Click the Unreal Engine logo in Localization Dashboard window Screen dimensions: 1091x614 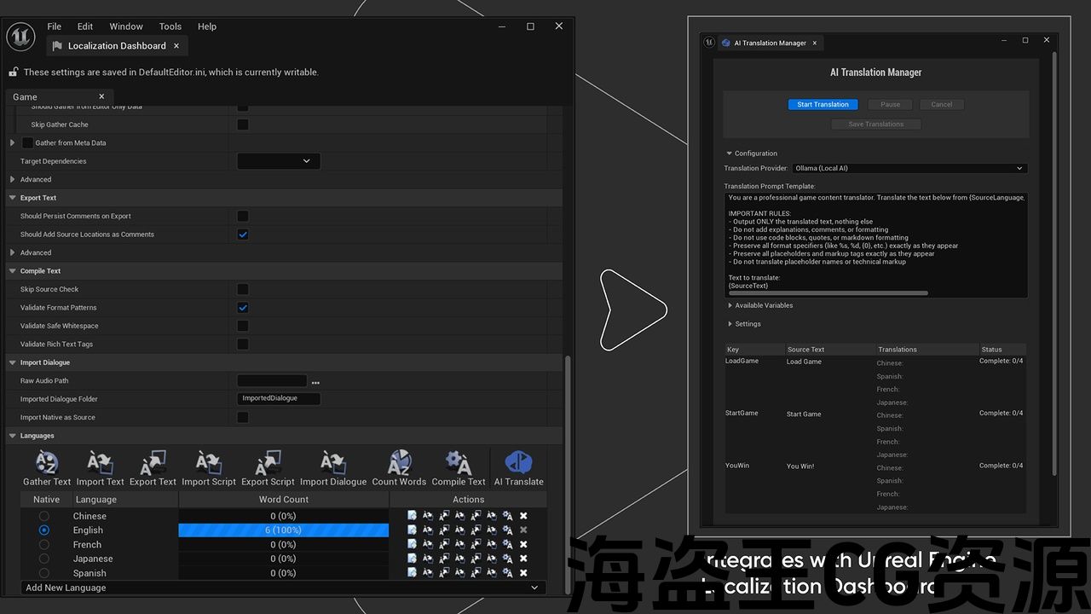[20, 37]
